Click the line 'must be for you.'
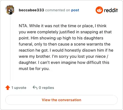The height and width of the screenshot is (110, 123). tap(34, 69)
